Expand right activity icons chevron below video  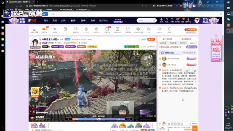click(151, 125)
